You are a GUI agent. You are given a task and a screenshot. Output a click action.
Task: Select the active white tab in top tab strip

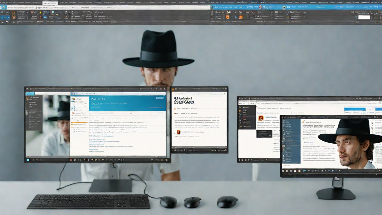[x=50, y=3]
